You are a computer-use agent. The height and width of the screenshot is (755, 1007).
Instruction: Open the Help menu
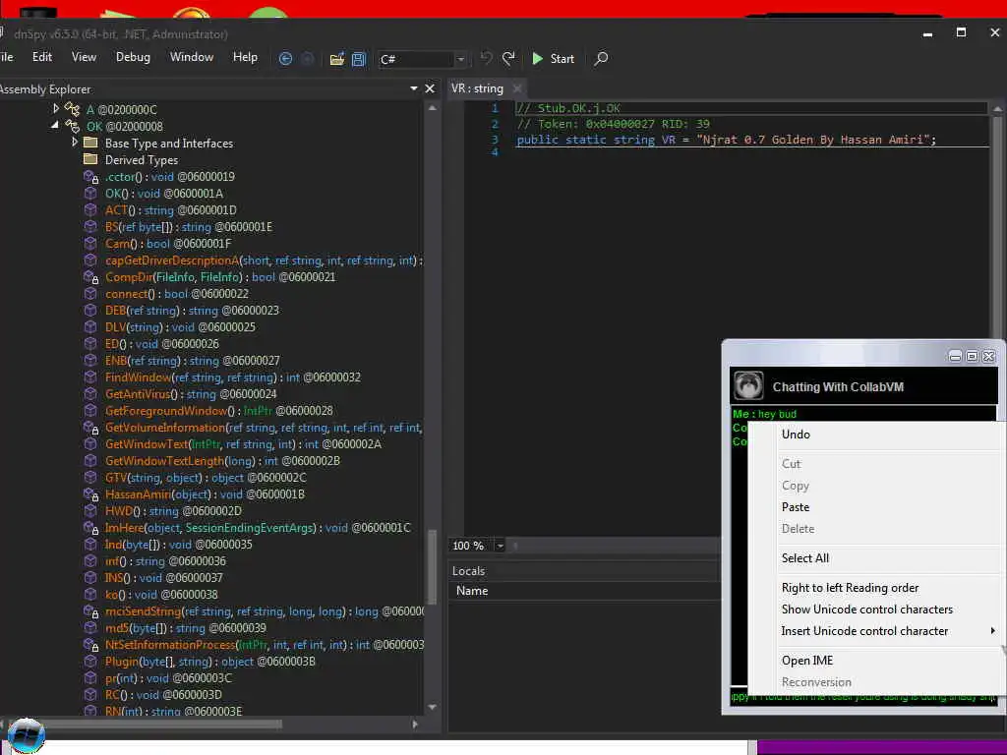[245, 57]
